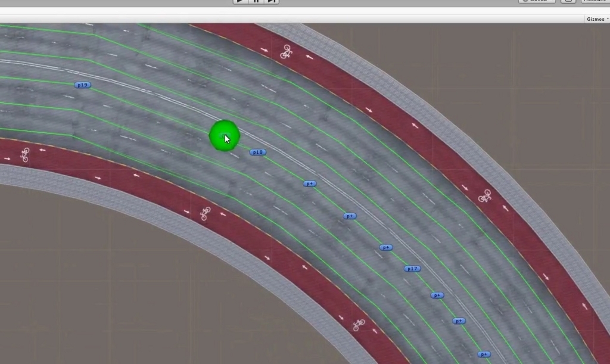Select the p19 road marker
This screenshot has height=364, width=610.
(x=82, y=85)
